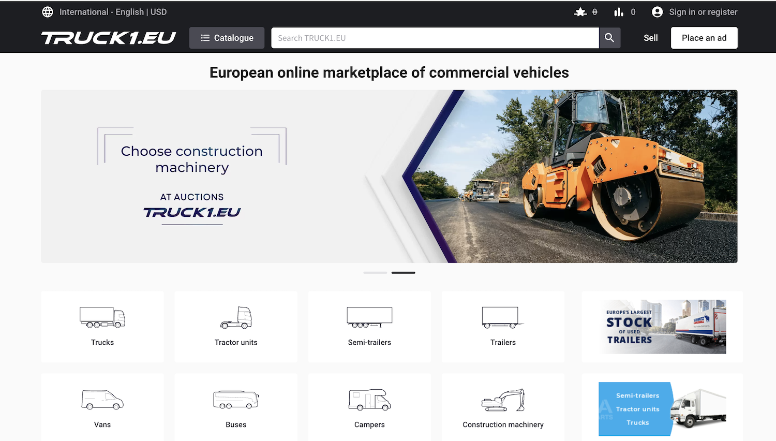Expand the Catalogue menu
Image resolution: width=776 pixels, height=441 pixels.
coord(227,38)
